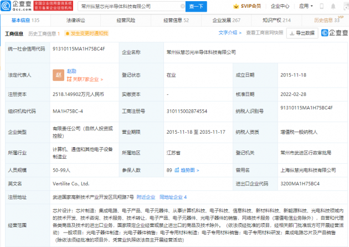This screenshot has height=247, width=349.
Task: Select registered capital 2518.149902万元人民币
Action: click(78, 94)
